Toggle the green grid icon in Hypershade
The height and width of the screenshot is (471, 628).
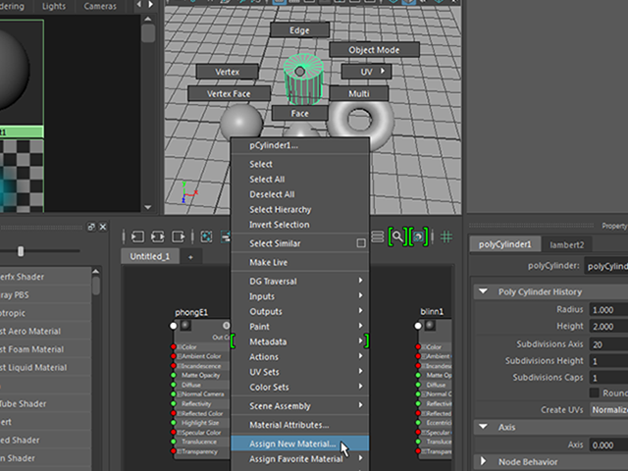coord(446,236)
